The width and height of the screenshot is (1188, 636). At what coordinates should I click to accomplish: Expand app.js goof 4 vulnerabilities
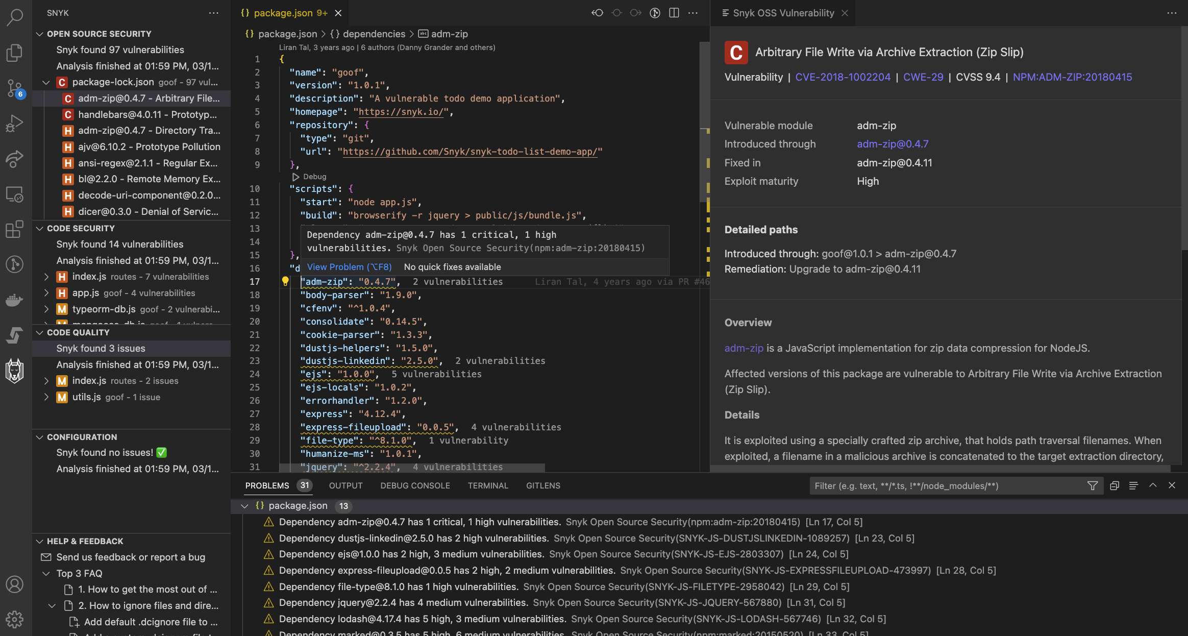(46, 293)
